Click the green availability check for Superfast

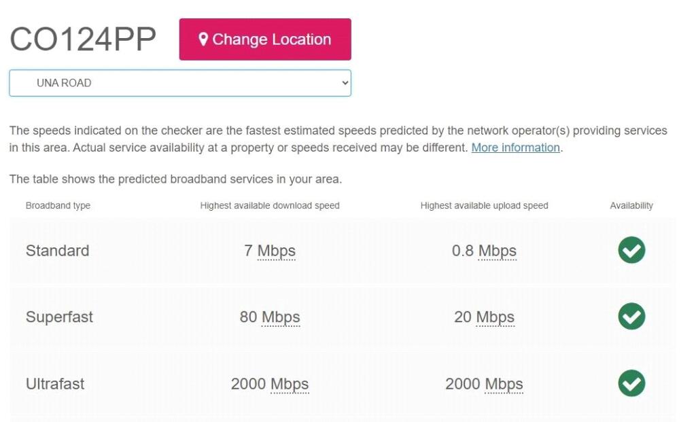click(x=631, y=317)
